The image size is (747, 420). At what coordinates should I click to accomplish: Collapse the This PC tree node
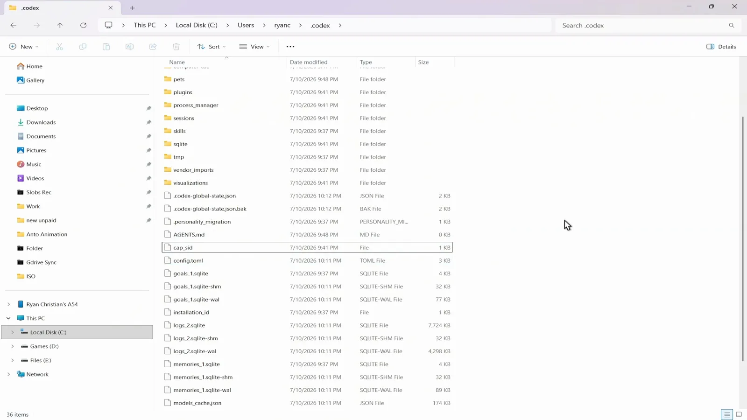(x=8, y=318)
